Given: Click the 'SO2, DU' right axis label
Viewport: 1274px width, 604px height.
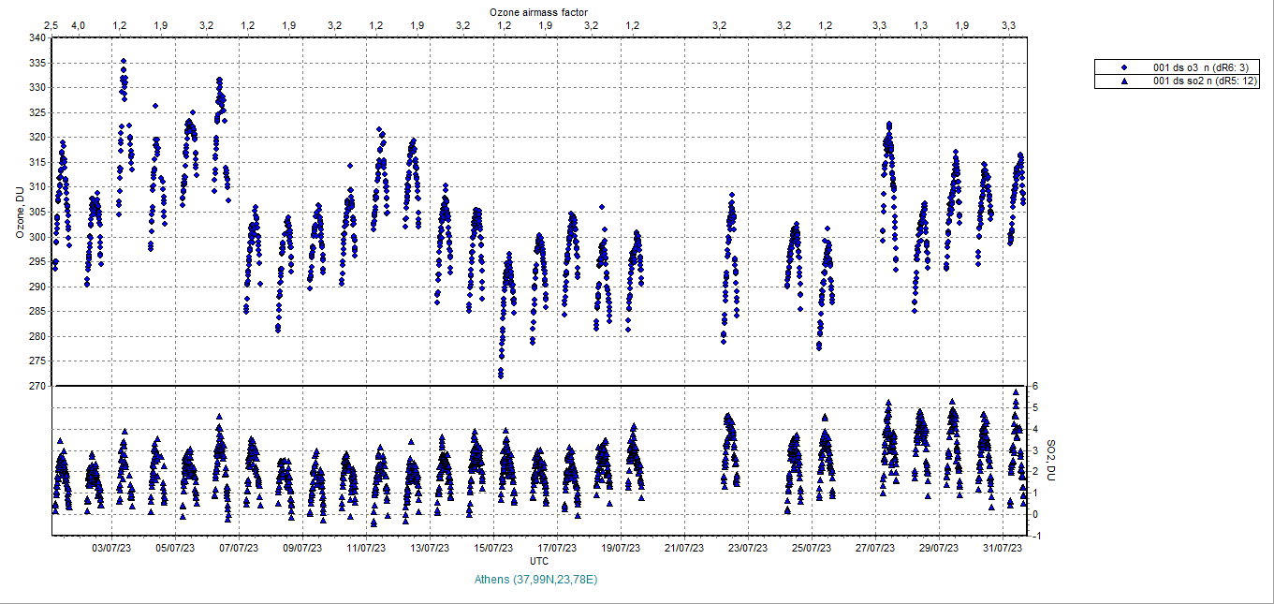Looking at the screenshot, I should click(x=1050, y=461).
